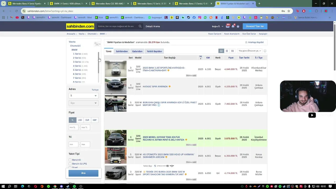
Task: Click the sahibinden.com logo
Action: (80, 26)
